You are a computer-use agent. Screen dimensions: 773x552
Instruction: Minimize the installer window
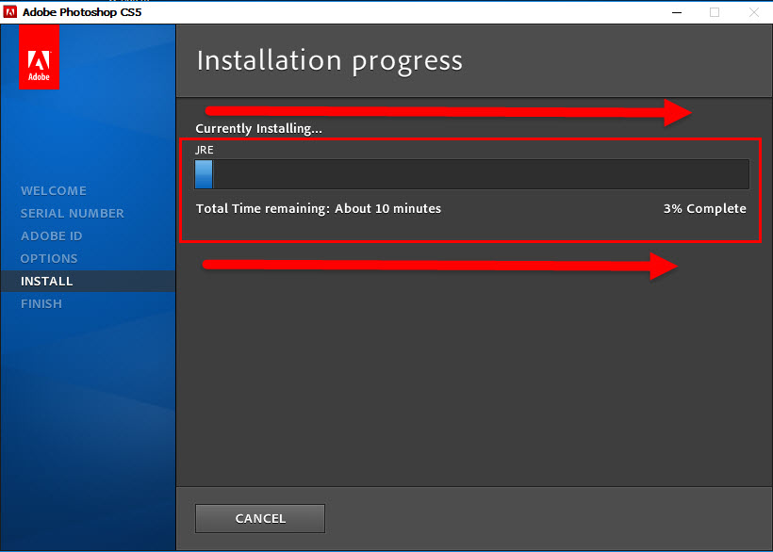tap(677, 12)
